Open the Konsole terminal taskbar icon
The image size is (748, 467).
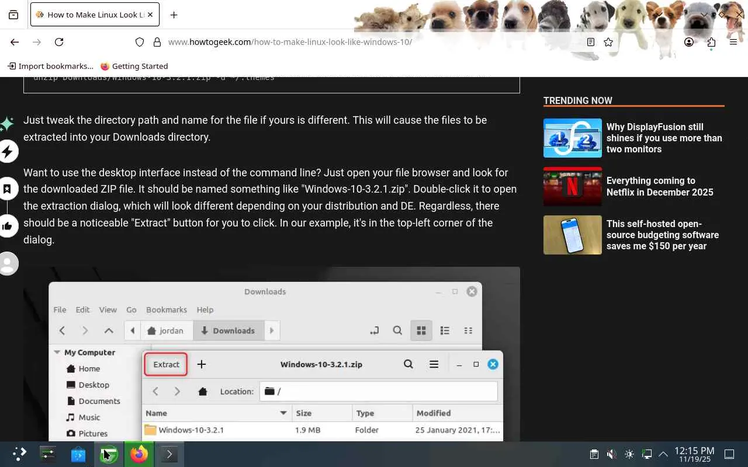coord(169,454)
